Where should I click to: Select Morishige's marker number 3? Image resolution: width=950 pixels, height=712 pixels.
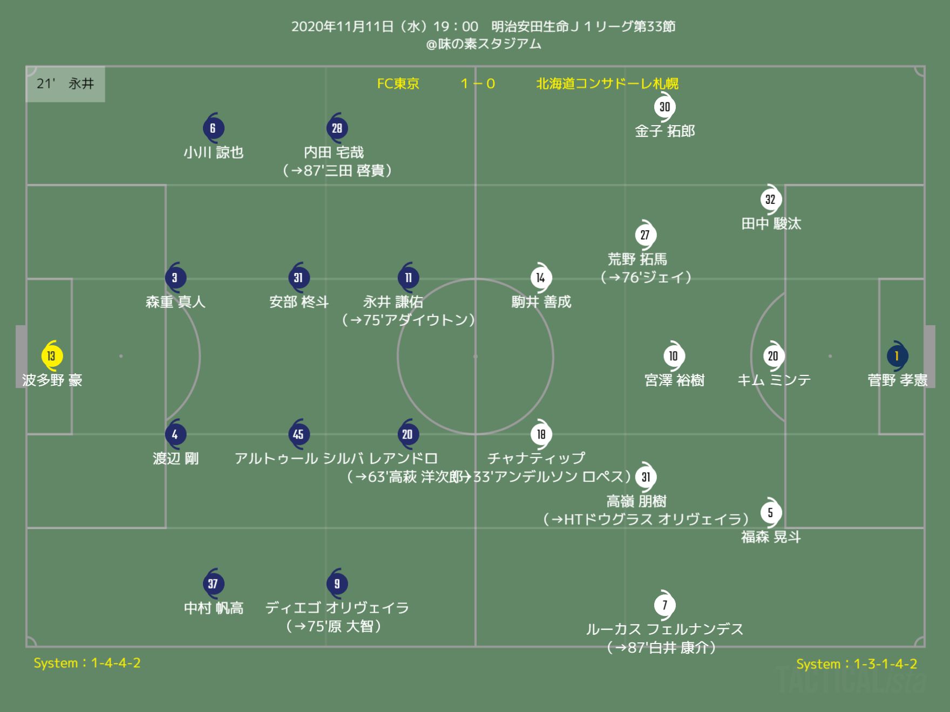coord(175,278)
